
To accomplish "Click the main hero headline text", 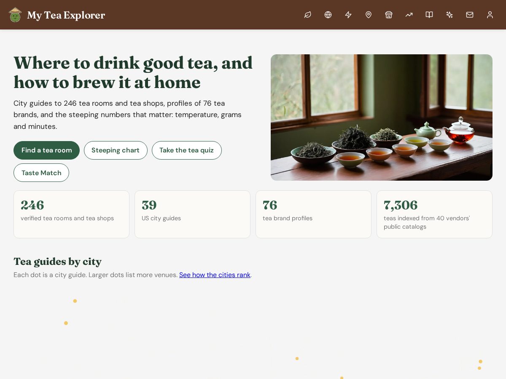I will (x=133, y=72).
